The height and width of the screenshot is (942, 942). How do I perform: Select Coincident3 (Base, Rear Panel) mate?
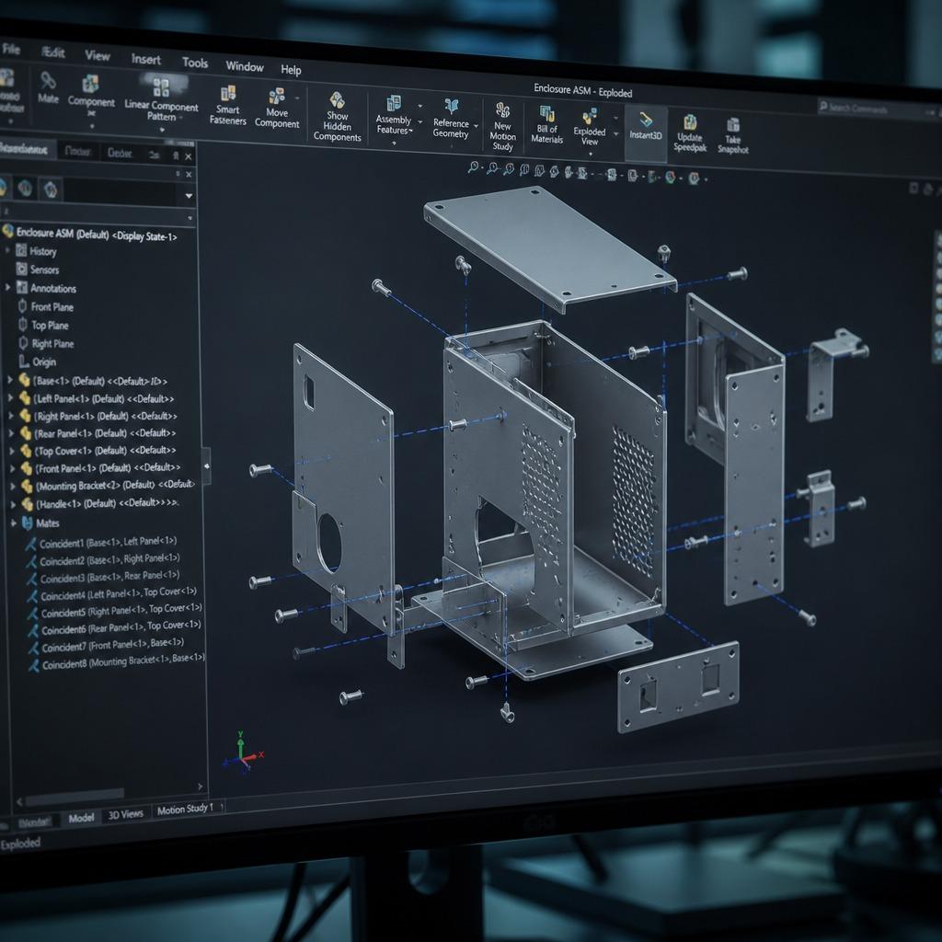pos(103,578)
